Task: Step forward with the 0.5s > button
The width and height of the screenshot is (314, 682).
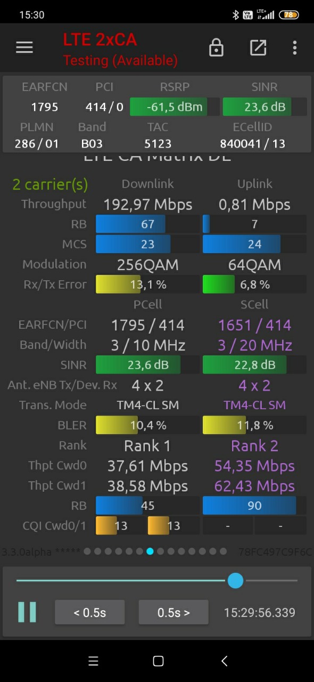Action: click(x=173, y=612)
